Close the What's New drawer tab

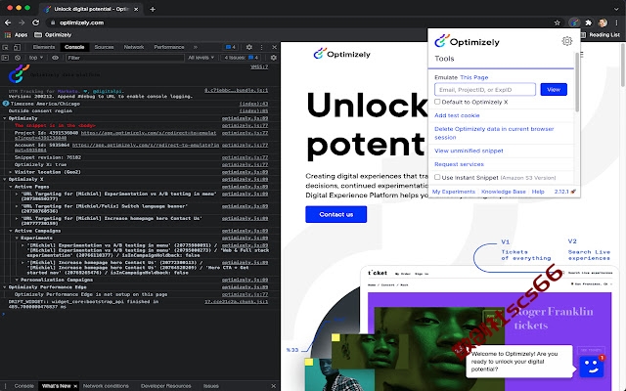[x=74, y=386]
